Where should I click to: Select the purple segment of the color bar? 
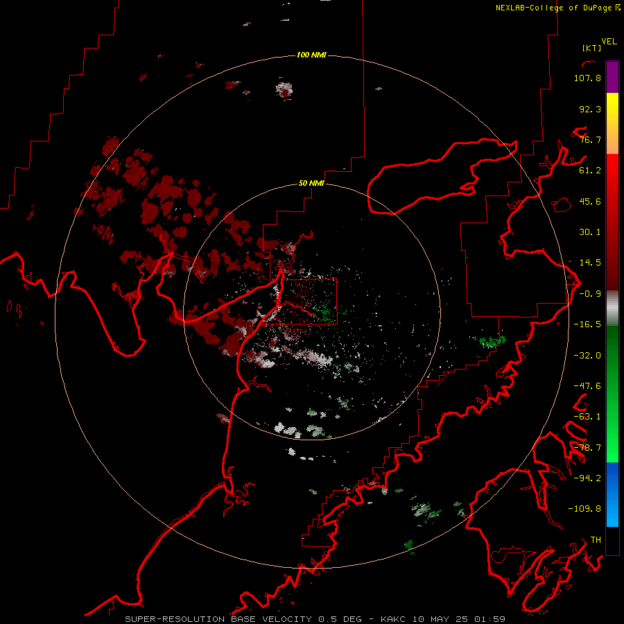pyautogui.click(x=612, y=77)
